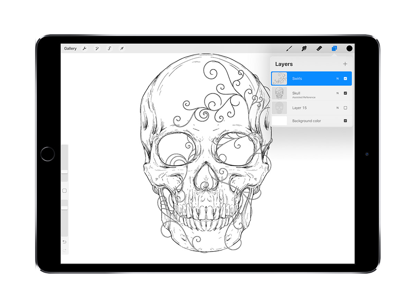Viewport: 415px width, 308px height.
Task: Click the brush opacity slider
Action: tap(64, 218)
